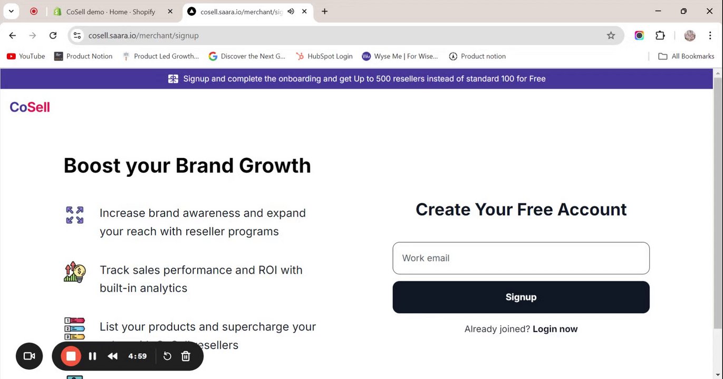Open Chrome's three-dot menu
The width and height of the screenshot is (723, 379).
[710, 35]
